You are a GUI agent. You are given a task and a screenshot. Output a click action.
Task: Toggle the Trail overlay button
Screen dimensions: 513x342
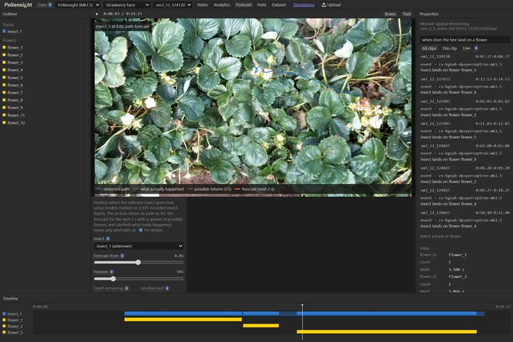407,14
